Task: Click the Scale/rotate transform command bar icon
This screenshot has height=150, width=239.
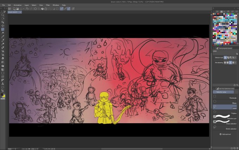Action: click(46, 9)
